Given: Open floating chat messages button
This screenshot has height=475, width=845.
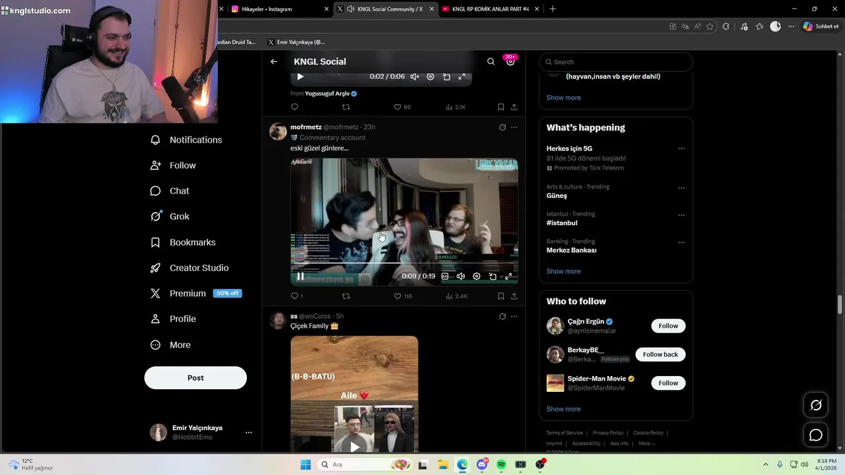Looking at the screenshot, I should pos(816,435).
